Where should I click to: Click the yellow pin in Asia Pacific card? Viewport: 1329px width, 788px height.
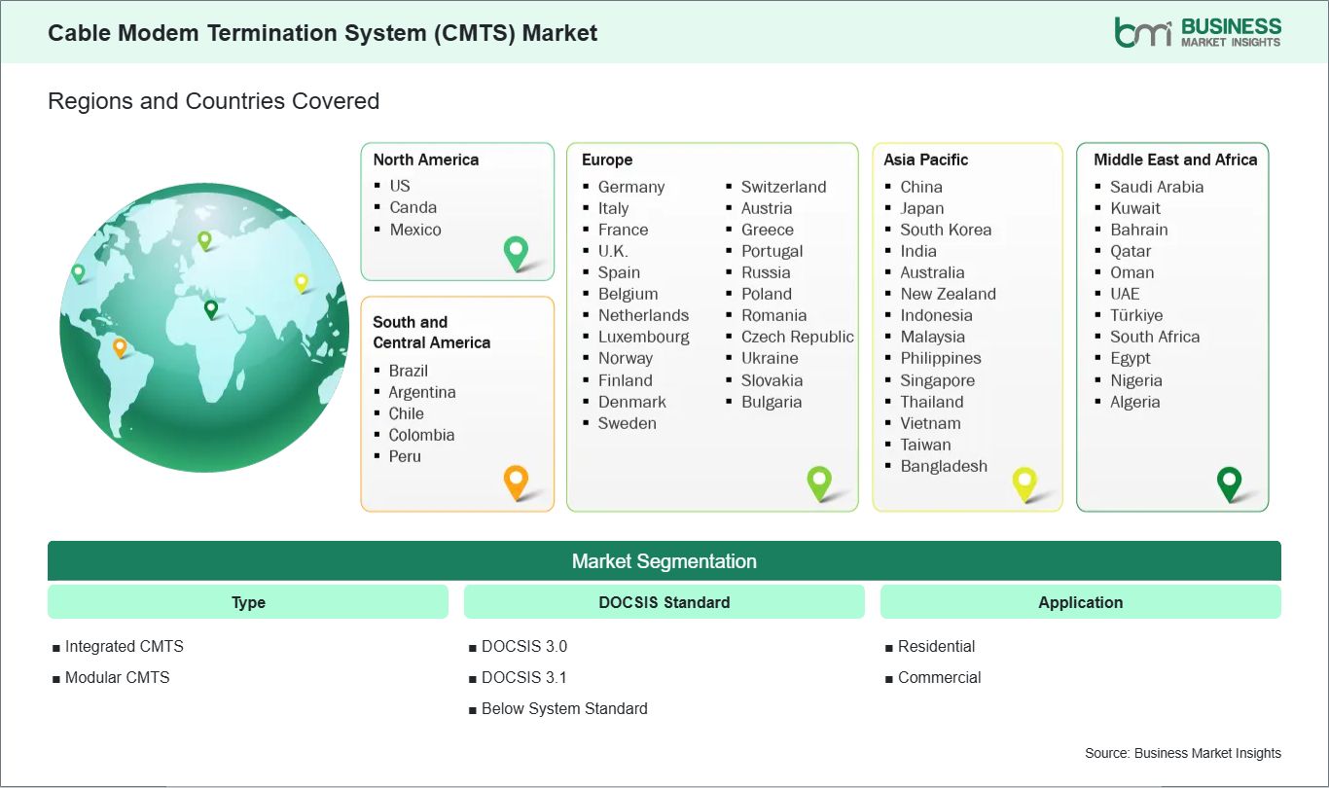(1024, 481)
